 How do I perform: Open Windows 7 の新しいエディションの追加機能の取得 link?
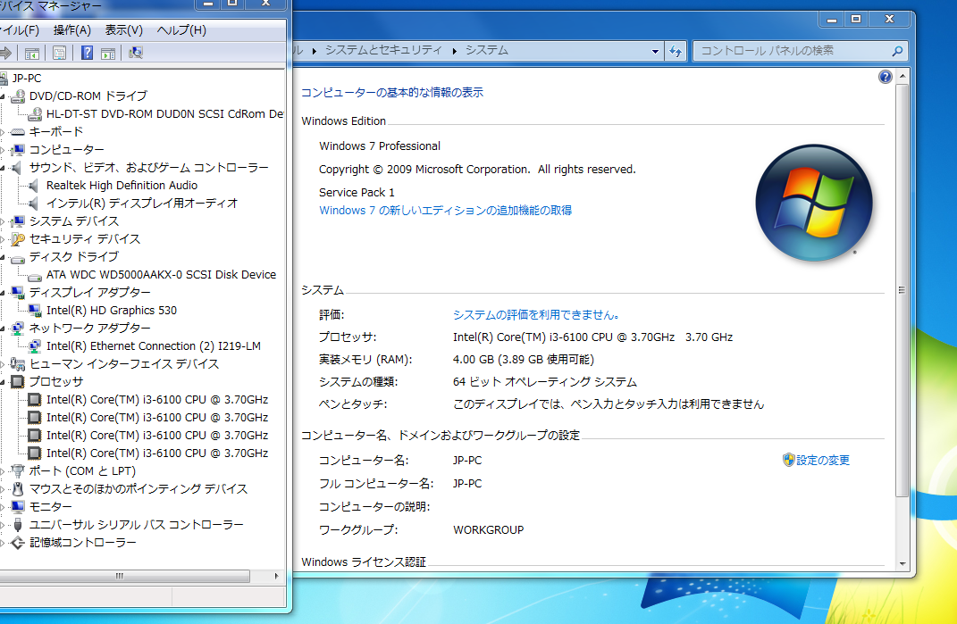coord(446,211)
